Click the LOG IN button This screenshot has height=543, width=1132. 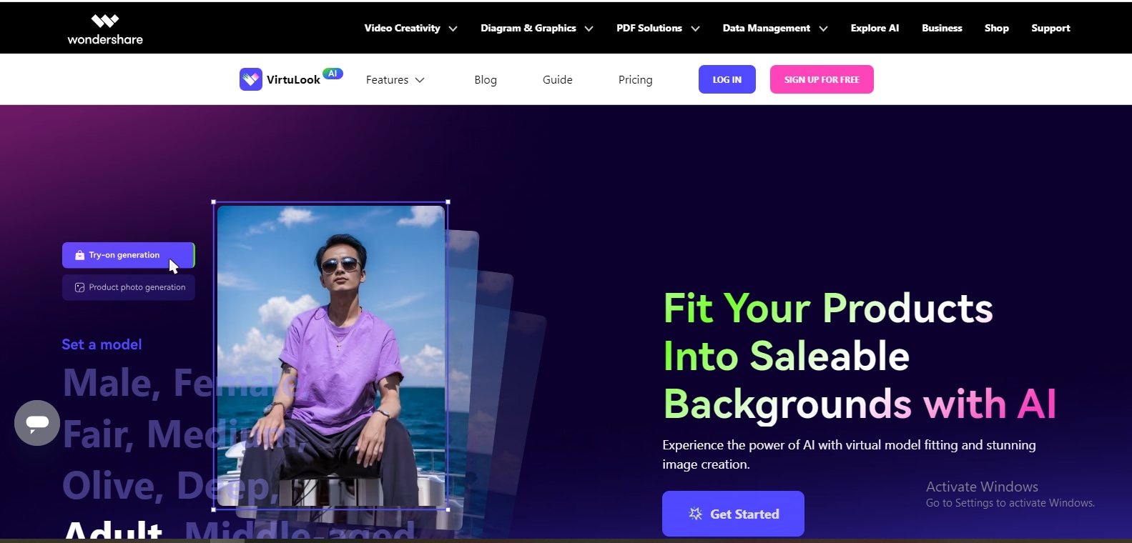tap(727, 79)
